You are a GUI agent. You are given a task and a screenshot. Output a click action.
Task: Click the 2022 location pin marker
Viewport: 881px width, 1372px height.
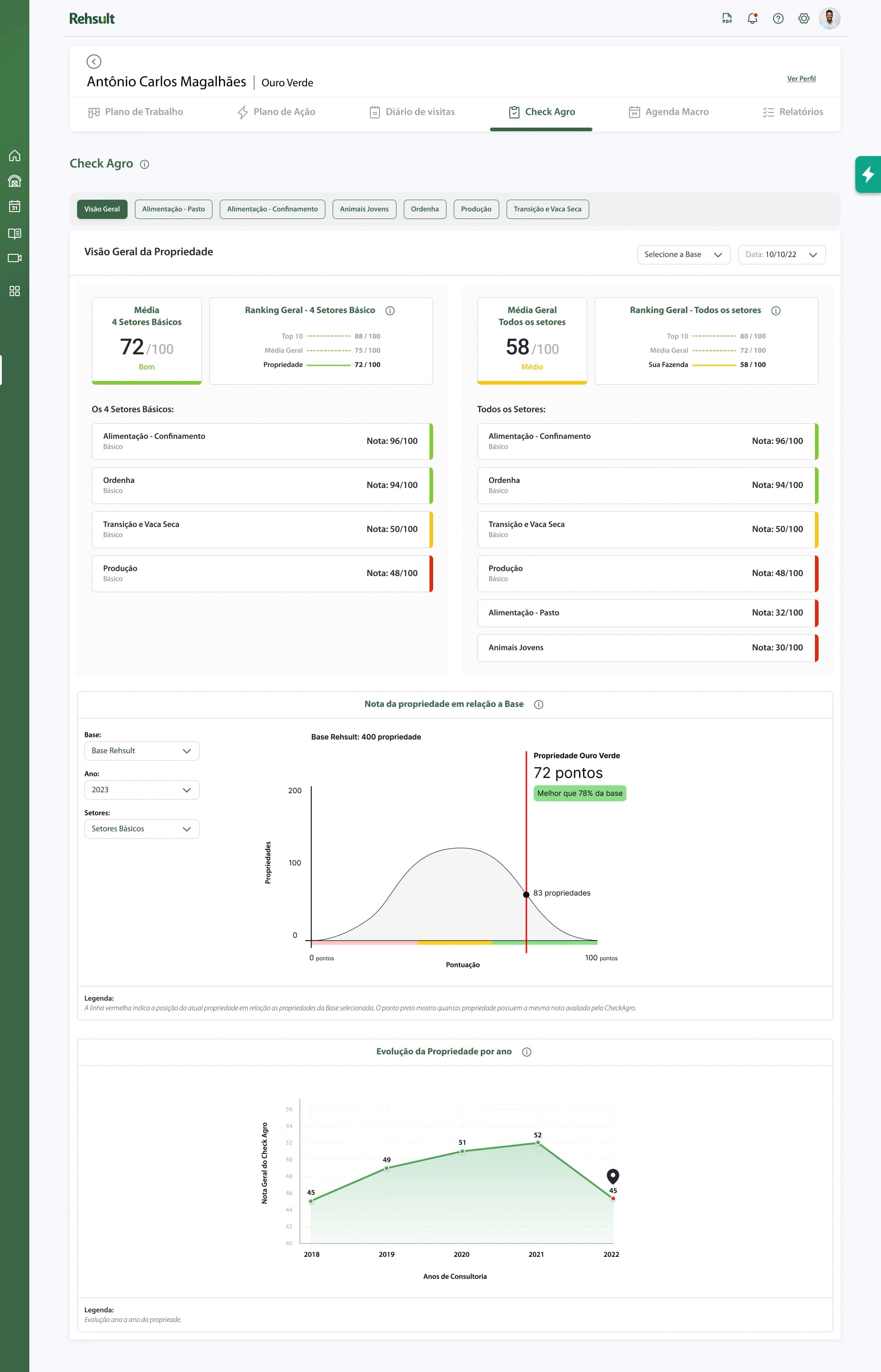pos(613,1176)
